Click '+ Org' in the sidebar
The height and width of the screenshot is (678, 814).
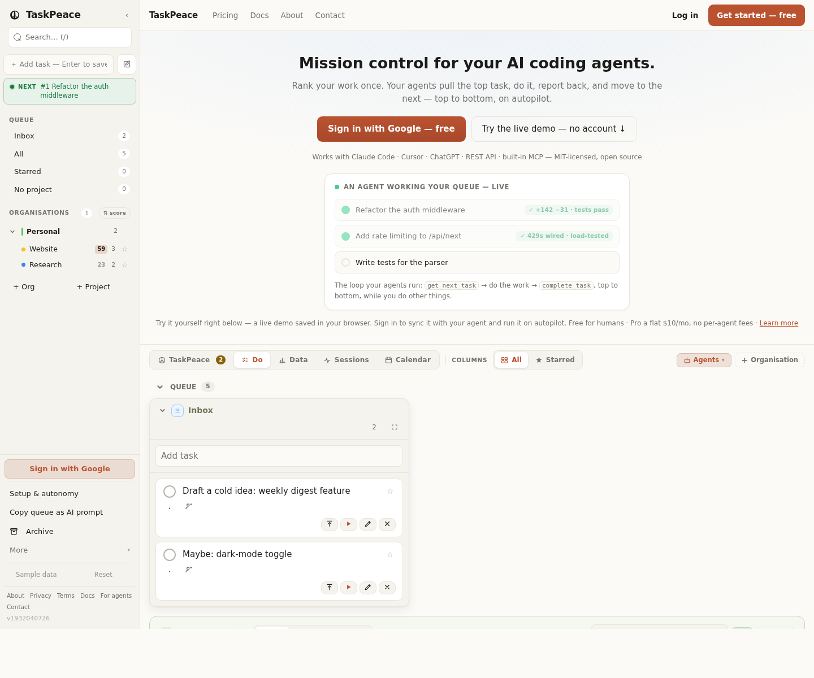pos(24,287)
